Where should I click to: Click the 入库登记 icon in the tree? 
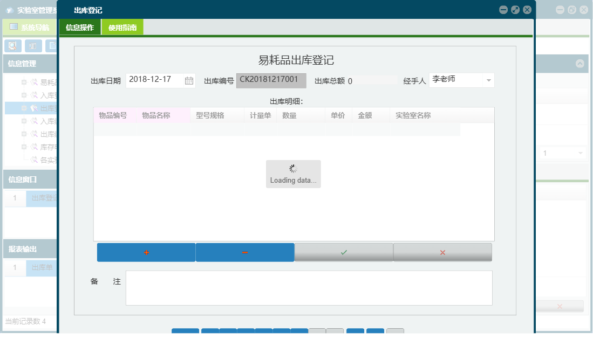[33, 95]
